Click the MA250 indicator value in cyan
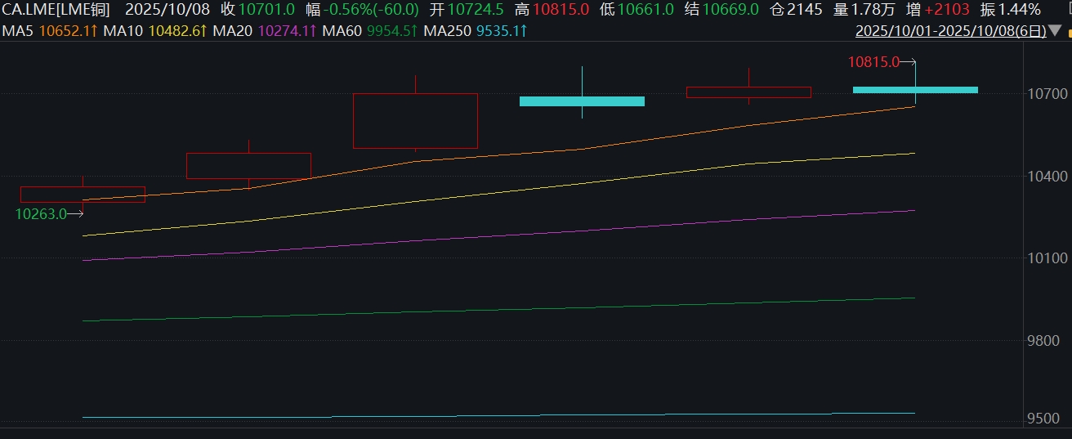1072x439 pixels. 498,31
